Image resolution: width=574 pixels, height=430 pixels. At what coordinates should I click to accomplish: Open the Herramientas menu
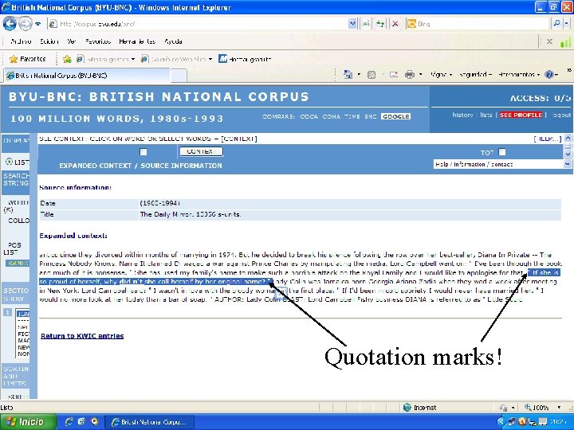click(x=137, y=41)
